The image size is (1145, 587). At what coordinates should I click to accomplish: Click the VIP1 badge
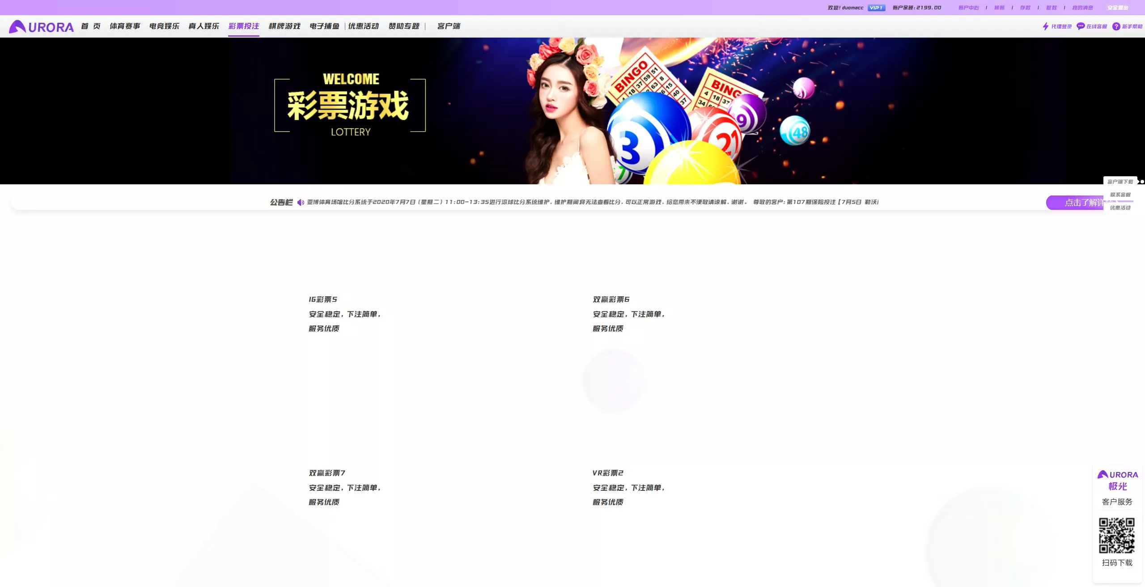[876, 8]
